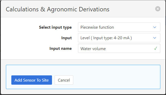Click the Cancel button
166x95 pixels.
(64, 80)
